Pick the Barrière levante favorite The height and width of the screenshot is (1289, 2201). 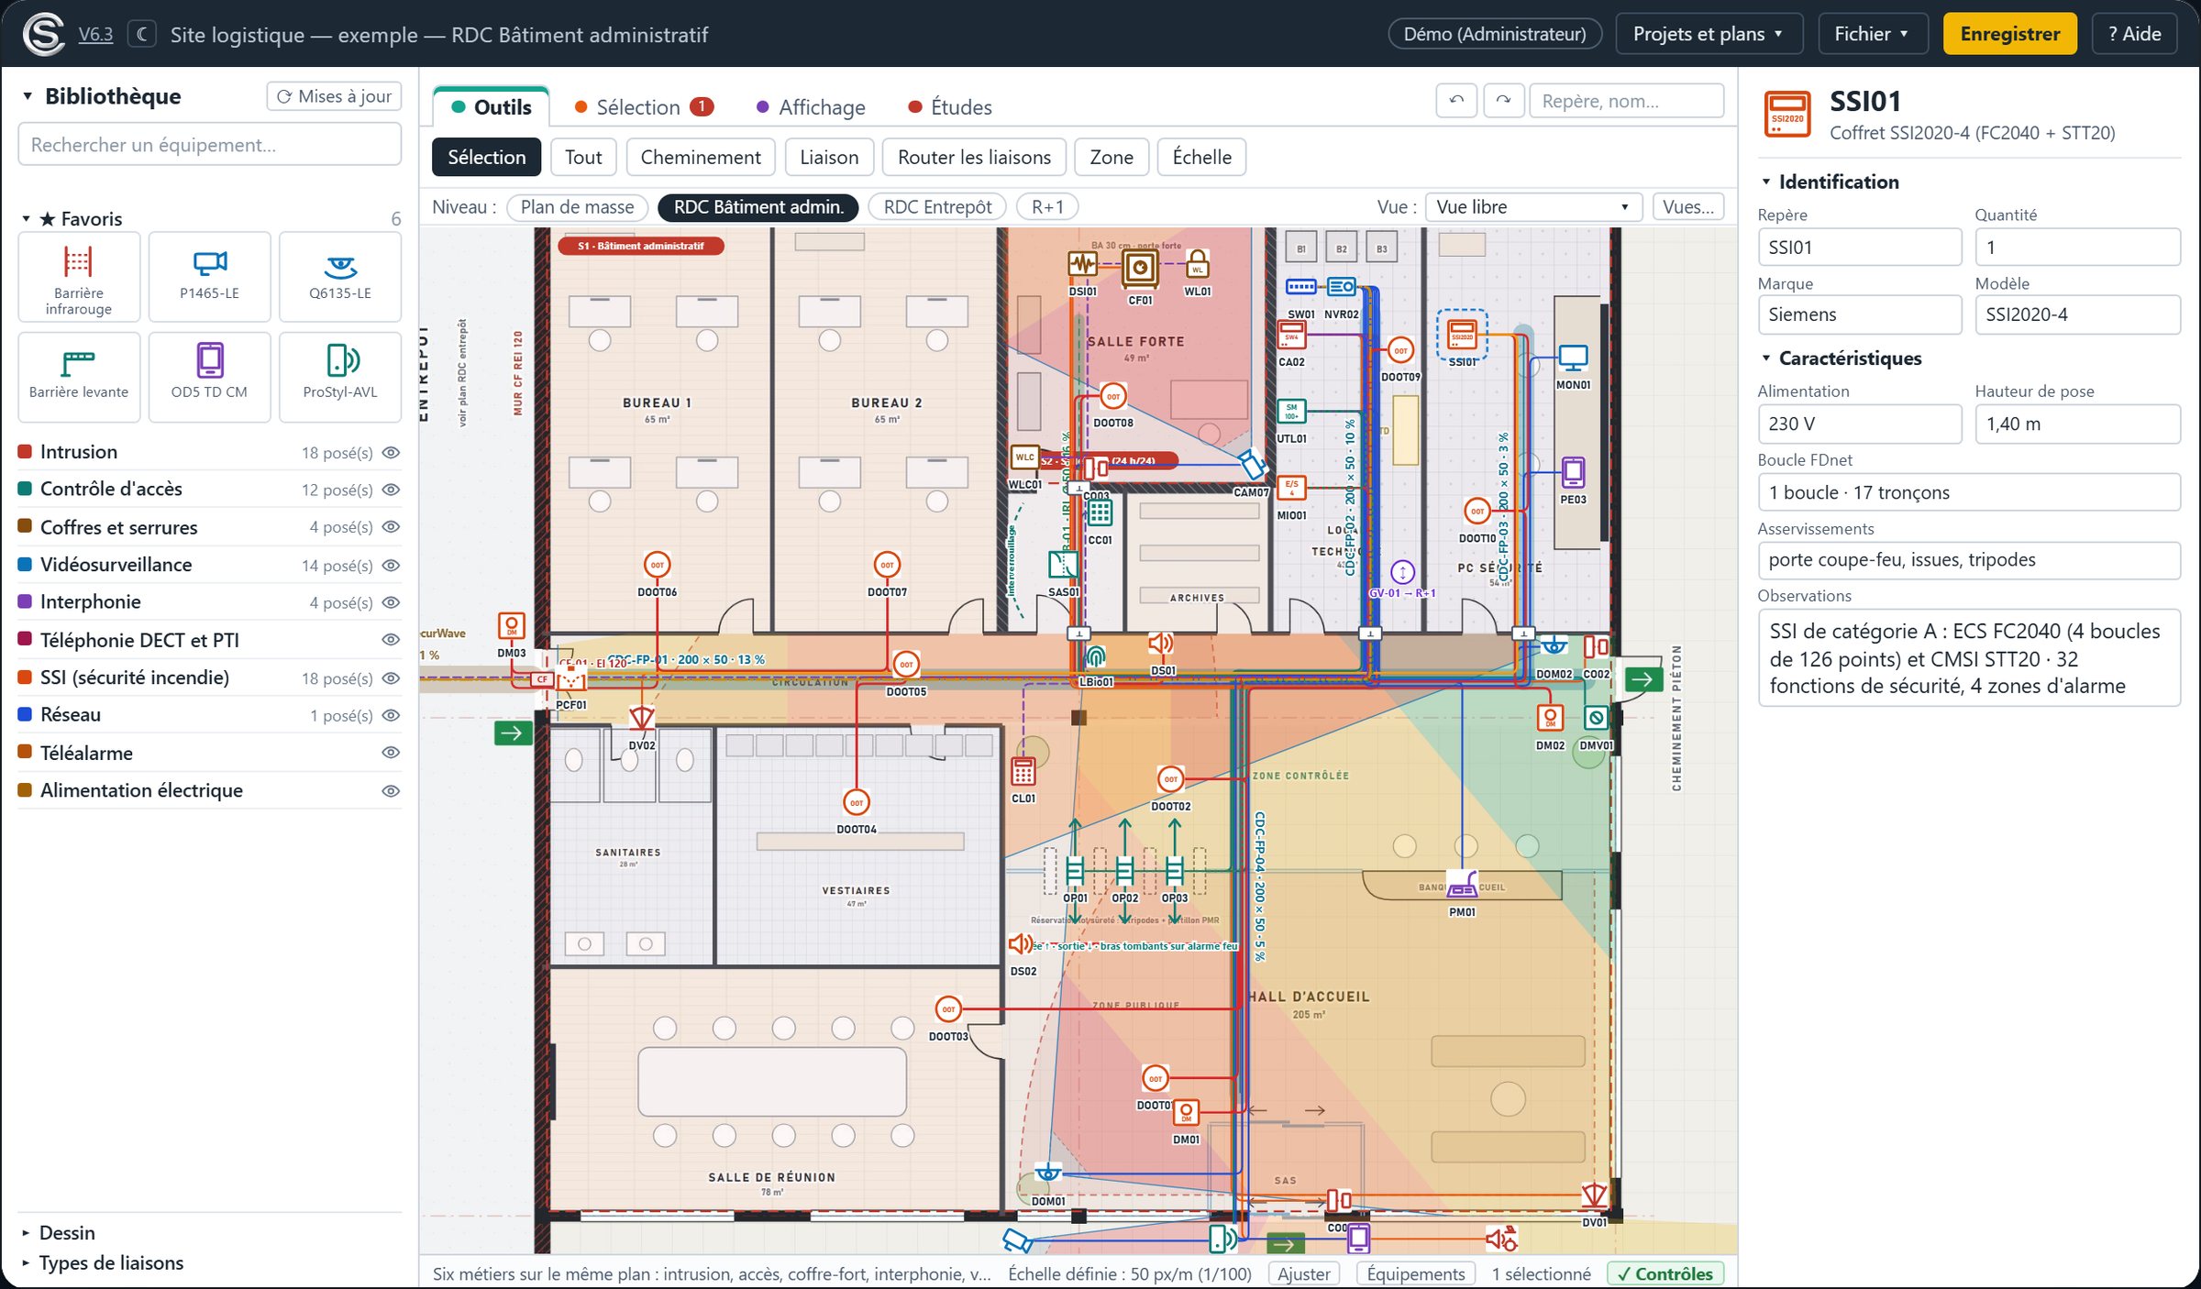pyautogui.click(x=79, y=376)
